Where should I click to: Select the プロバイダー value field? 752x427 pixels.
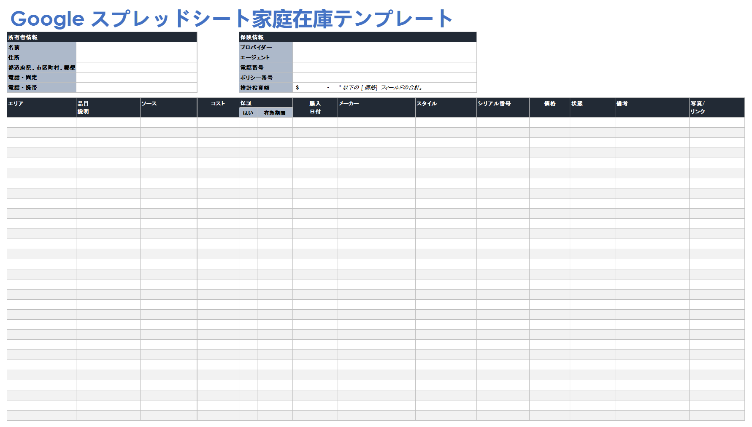[384, 47]
